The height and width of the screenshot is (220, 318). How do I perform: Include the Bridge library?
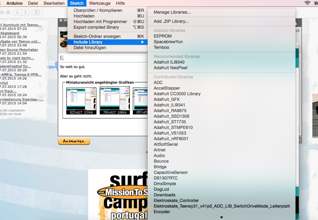pyautogui.click(x=222, y=167)
